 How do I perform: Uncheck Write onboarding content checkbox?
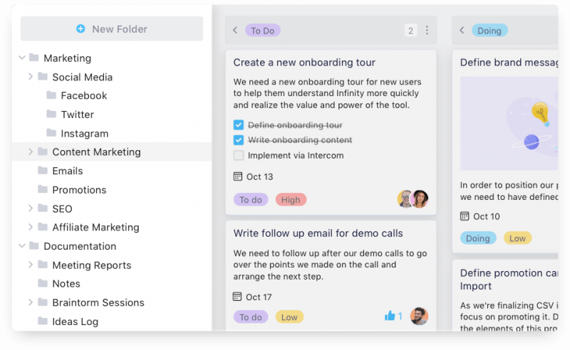239,139
